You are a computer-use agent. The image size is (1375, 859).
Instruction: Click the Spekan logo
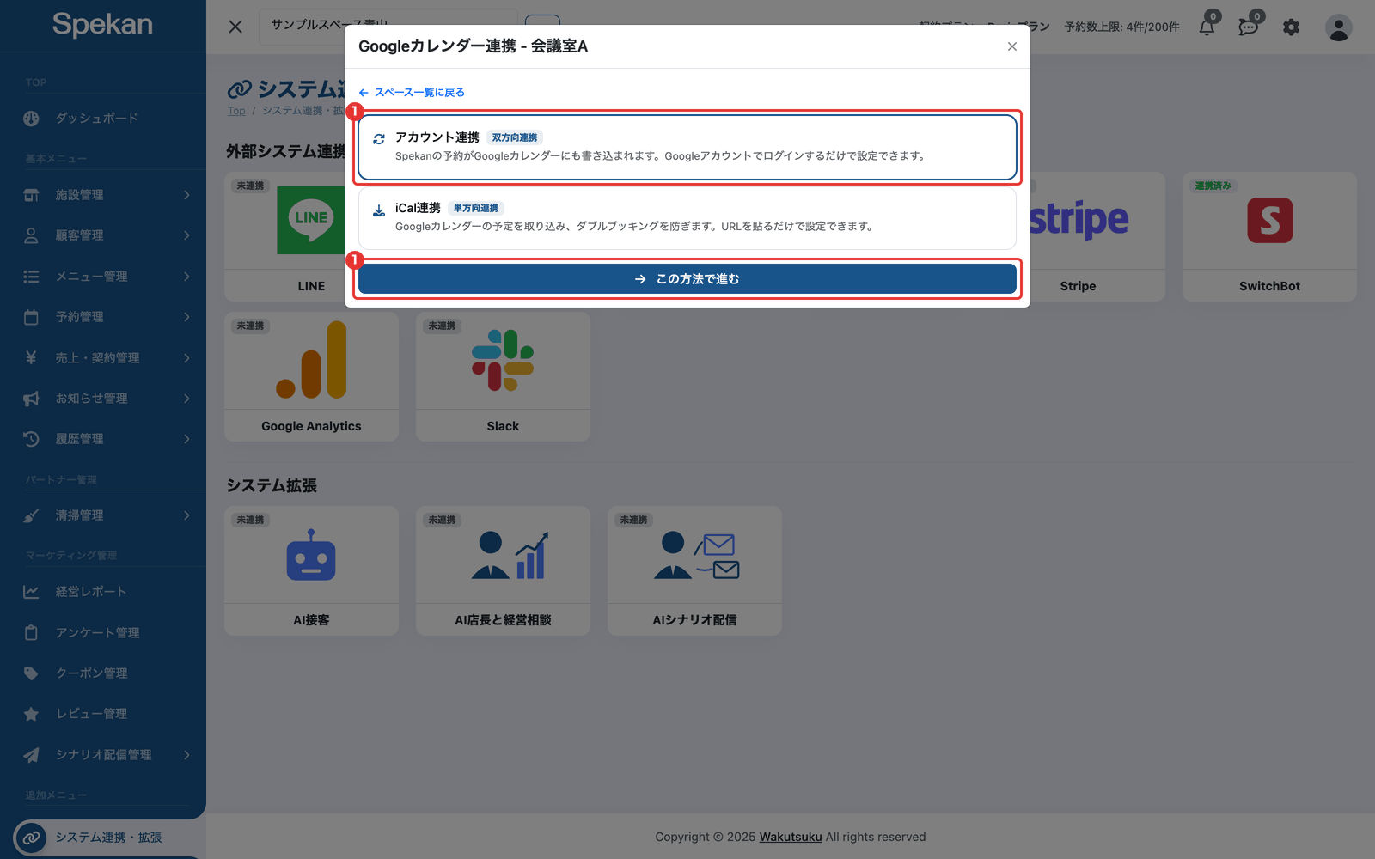(102, 24)
